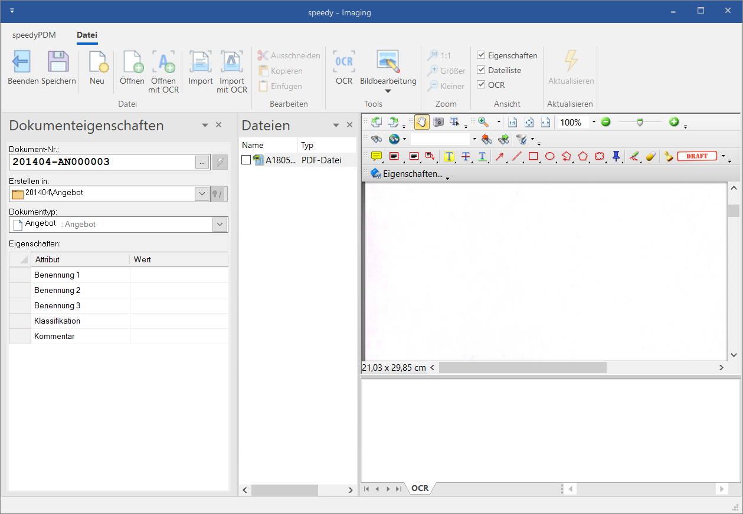This screenshot has width=743, height=514.
Task: Add a yellow sticky note comment
Action: (377, 156)
